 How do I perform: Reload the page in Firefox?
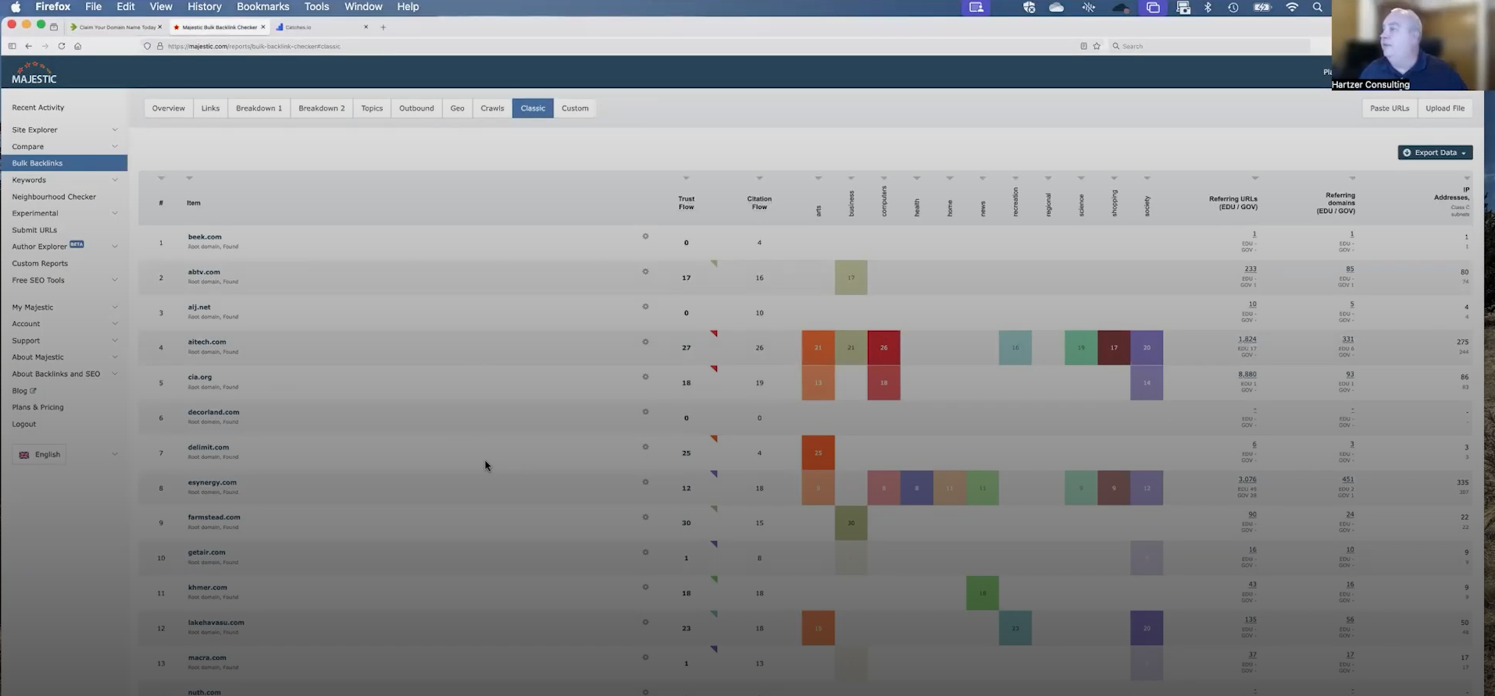point(61,46)
